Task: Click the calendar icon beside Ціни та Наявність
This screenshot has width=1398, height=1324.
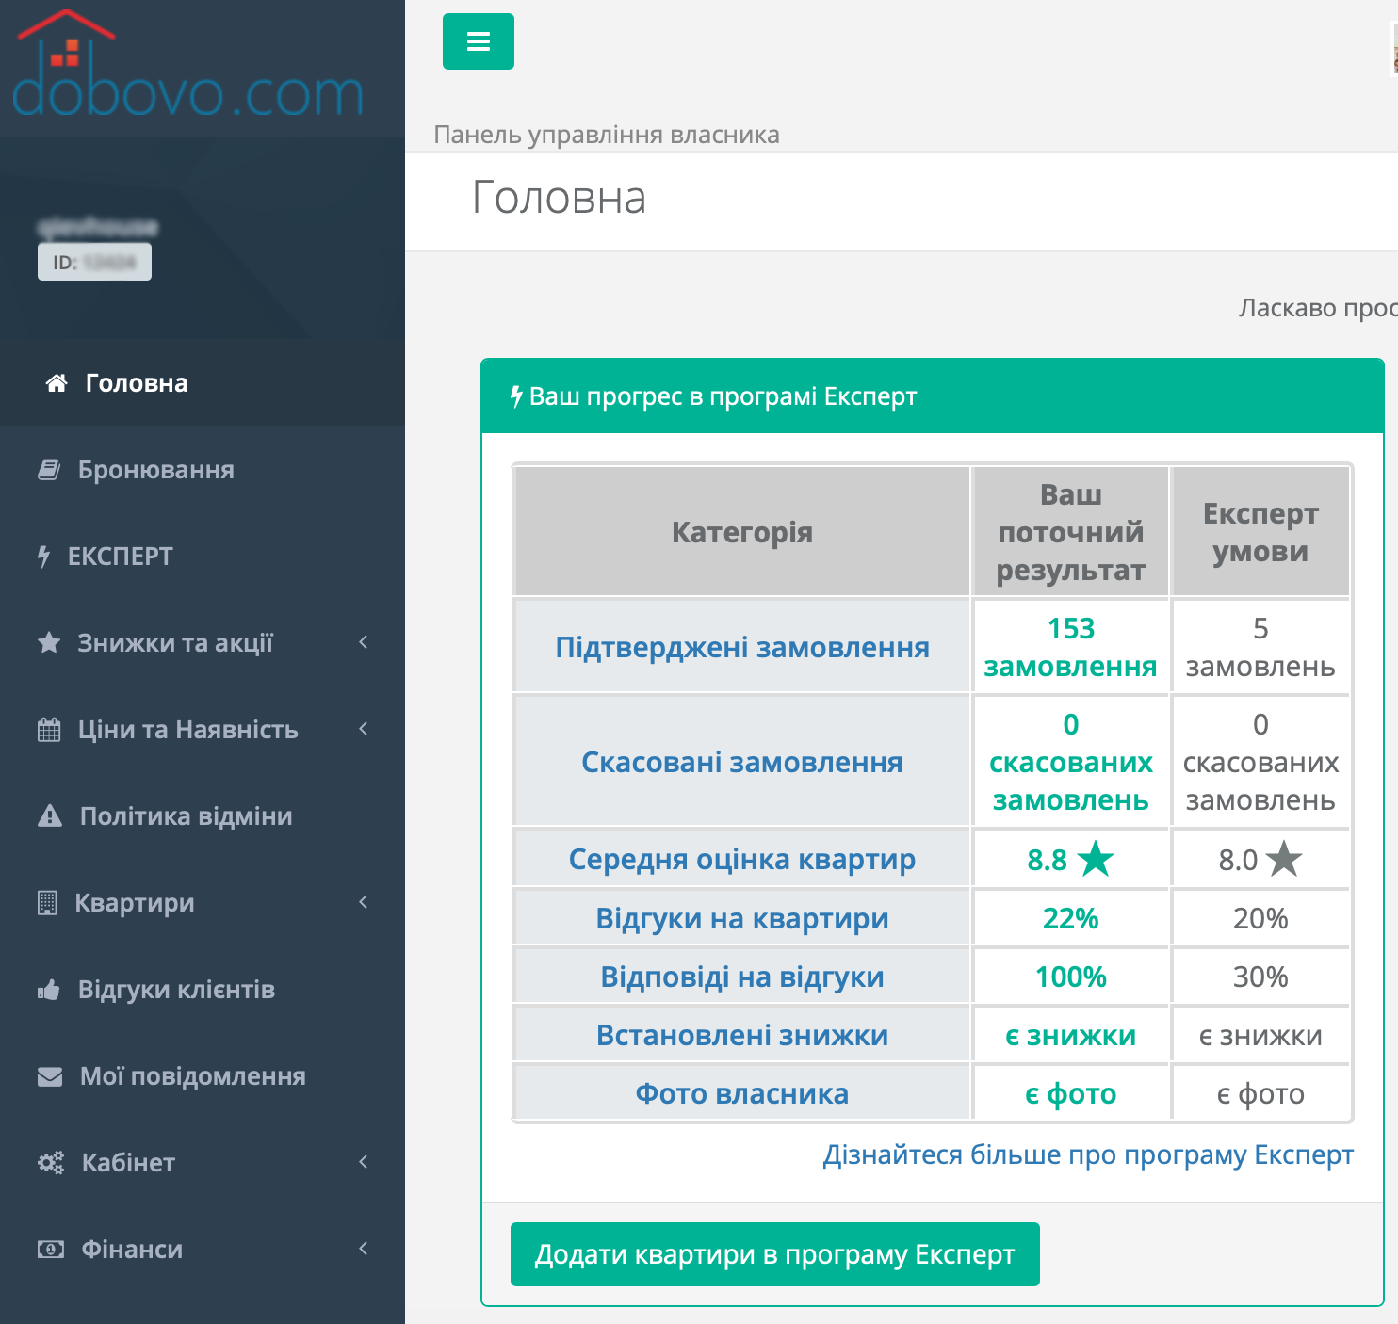Action: tap(49, 730)
